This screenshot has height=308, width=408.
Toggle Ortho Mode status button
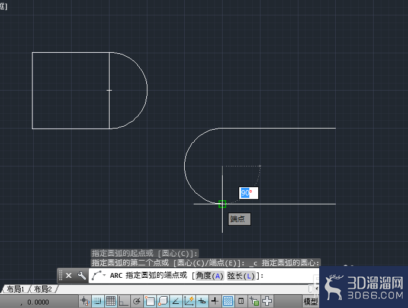click(x=124, y=301)
